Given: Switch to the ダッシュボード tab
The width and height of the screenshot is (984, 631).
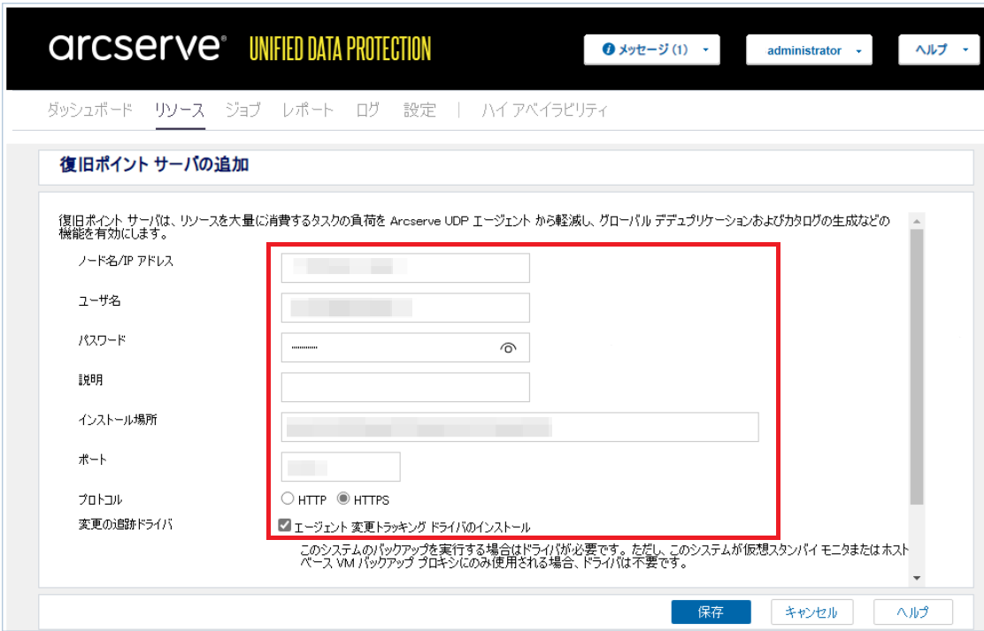Looking at the screenshot, I should click(89, 110).
